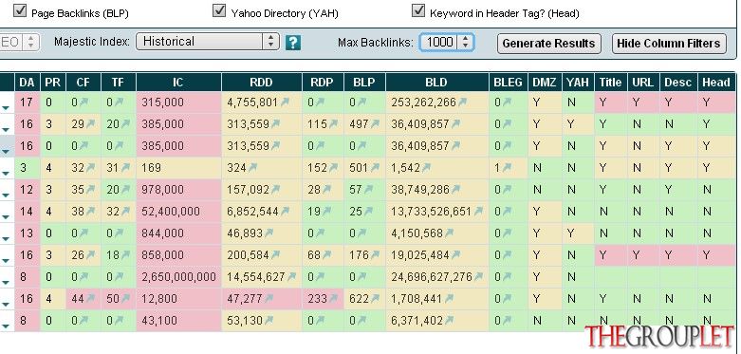Select the DA cell showing 3
Screen dimensions: 741x354
[28, 168]
